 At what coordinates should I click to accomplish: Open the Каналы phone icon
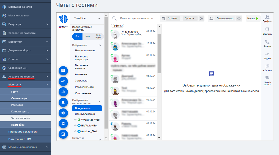[x=267, y=42]
